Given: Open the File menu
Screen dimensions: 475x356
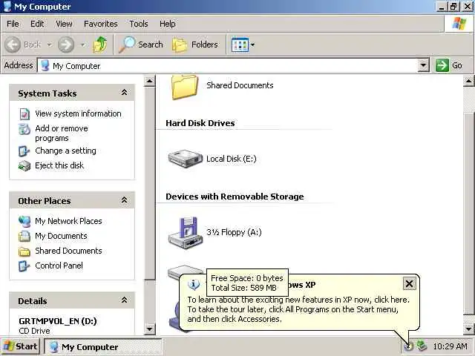Looking at the screenshot, I should coord(13,24).
